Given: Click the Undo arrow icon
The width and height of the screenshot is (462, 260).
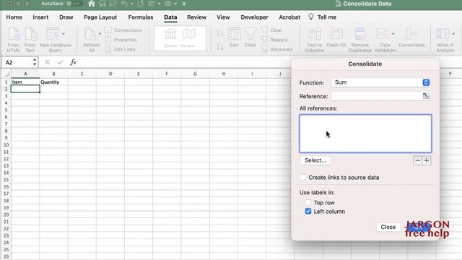Looking at the screenshot, I should [124, 4].
